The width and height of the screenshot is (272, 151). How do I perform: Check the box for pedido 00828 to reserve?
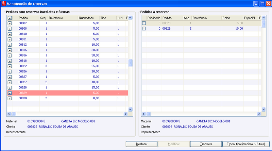pos(144,23)
